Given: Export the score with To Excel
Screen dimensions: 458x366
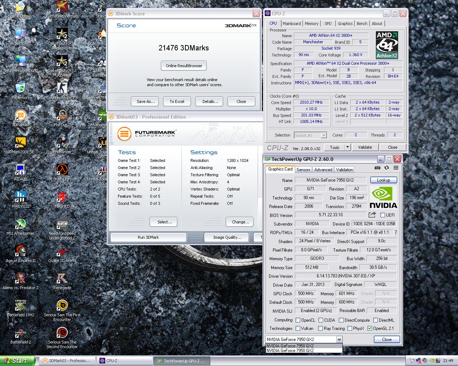Looking at the screenshot, I should click(177, 102).
